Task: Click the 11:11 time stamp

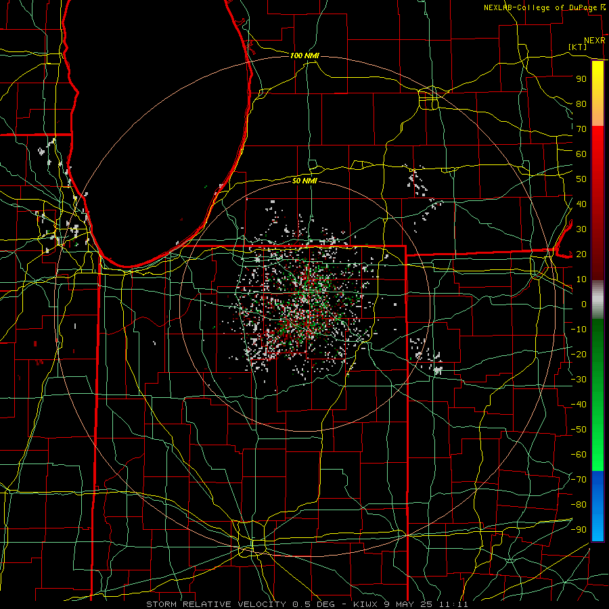Action: pyautogui.click(x=453, y=604)
